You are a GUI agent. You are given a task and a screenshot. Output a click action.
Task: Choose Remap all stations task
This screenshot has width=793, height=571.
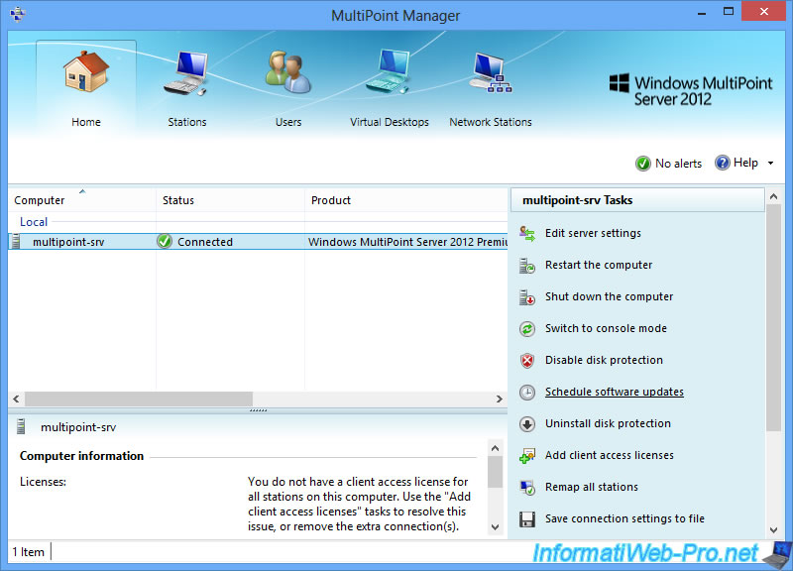(592, 487)
